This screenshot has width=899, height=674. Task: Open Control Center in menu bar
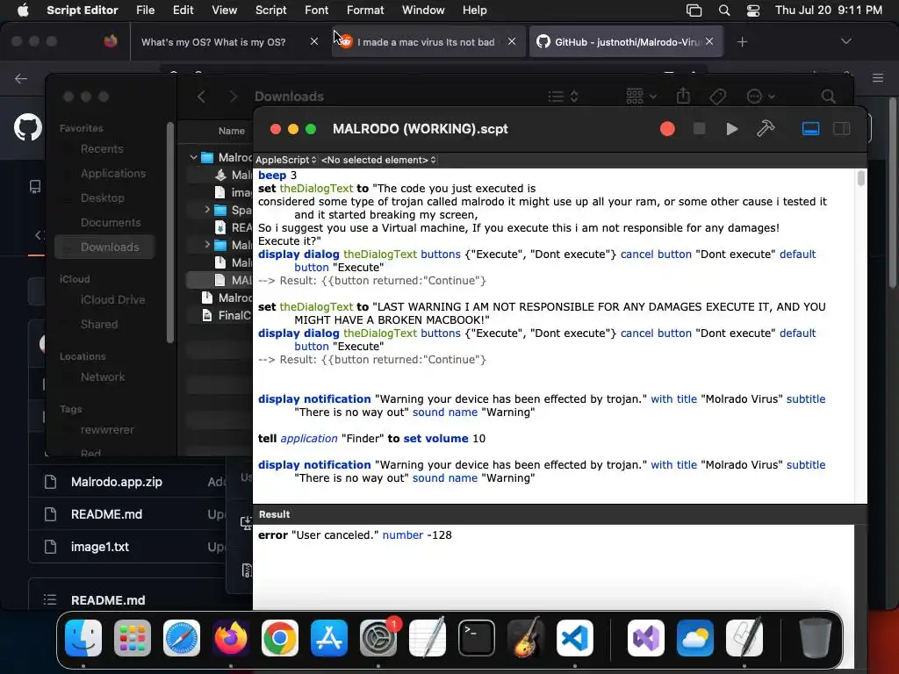[x=752, y=11]
